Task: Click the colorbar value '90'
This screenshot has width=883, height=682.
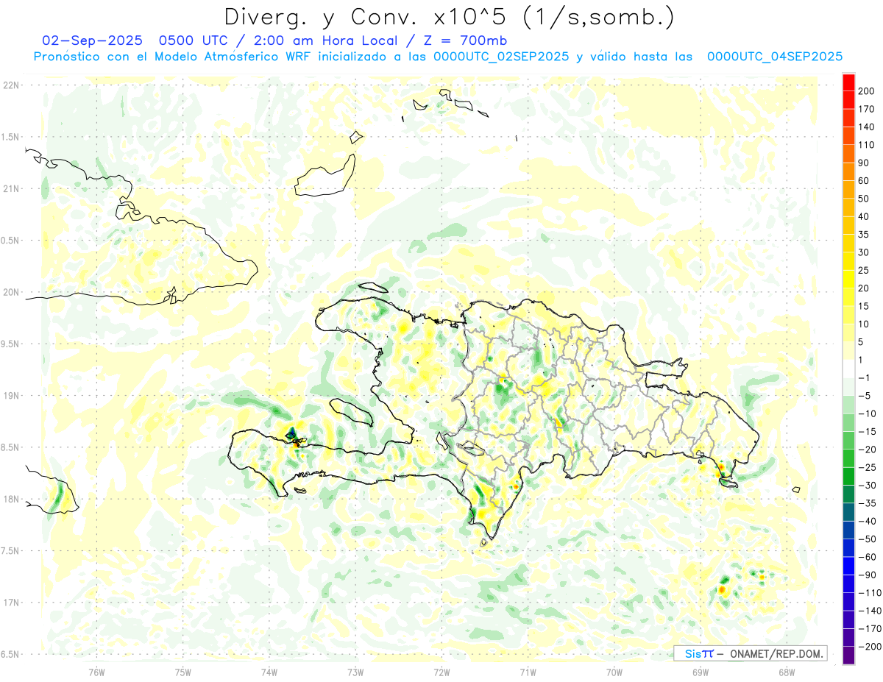Action: click(865, 163)
